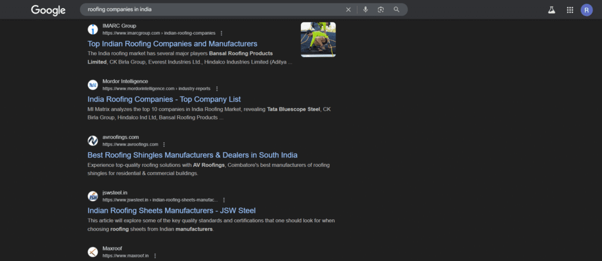Viewport: 602px width, 261px height.
Task: Open India Roofing Companies - Top Company List
Action: (x=164, y=99)
